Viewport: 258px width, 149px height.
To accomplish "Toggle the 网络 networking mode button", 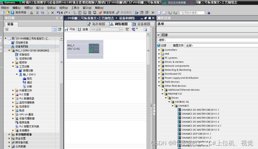I will click(x=70, y=29).
